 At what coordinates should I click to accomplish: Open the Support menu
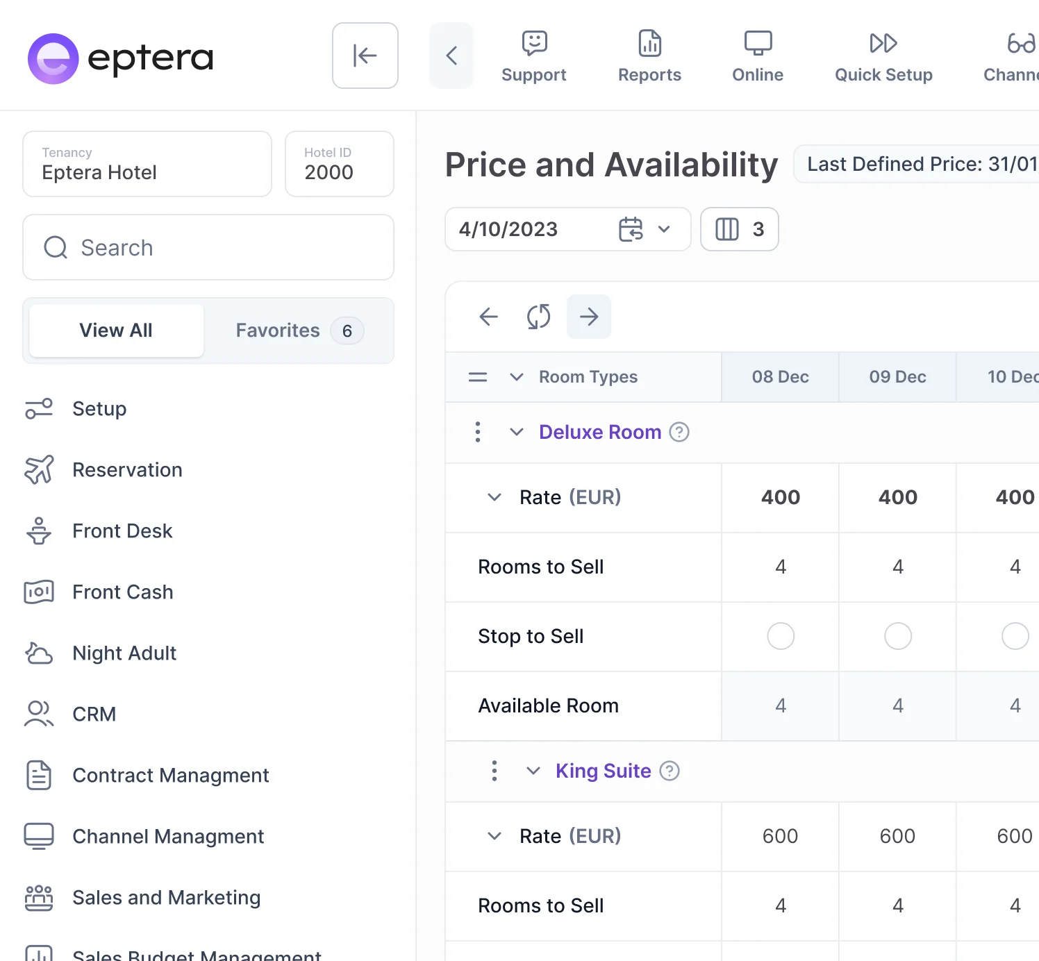pyautogui.click(x=534, y=56)
